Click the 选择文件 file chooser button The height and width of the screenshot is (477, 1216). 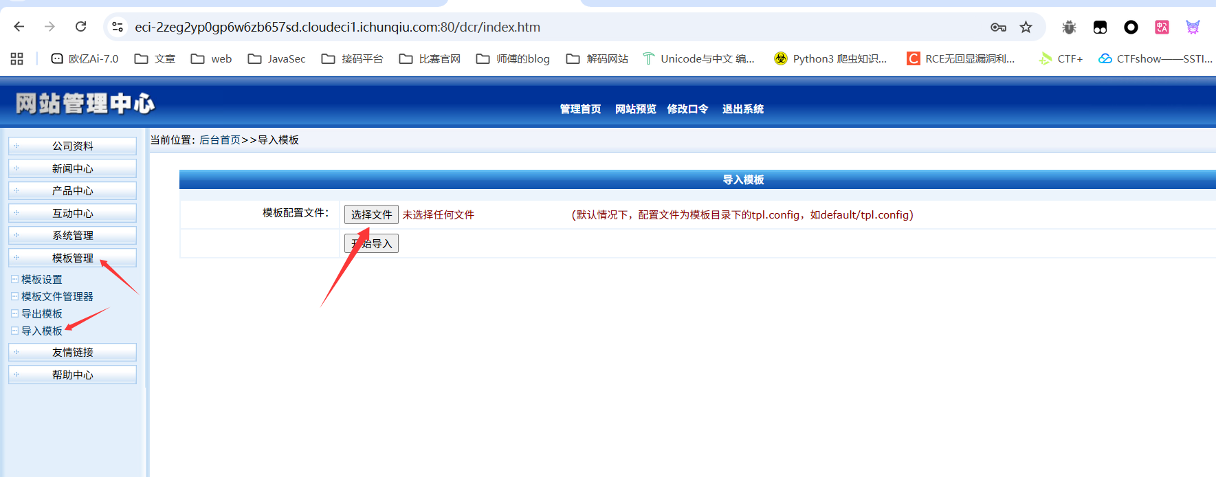371,214
